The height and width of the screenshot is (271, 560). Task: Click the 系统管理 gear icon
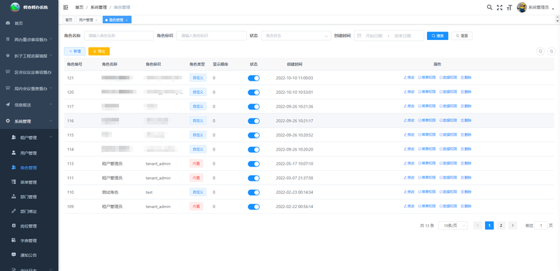8,121
